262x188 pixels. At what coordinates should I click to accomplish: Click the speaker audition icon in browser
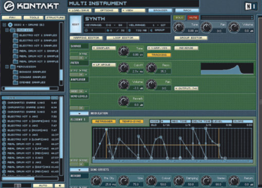coord(60,185)
